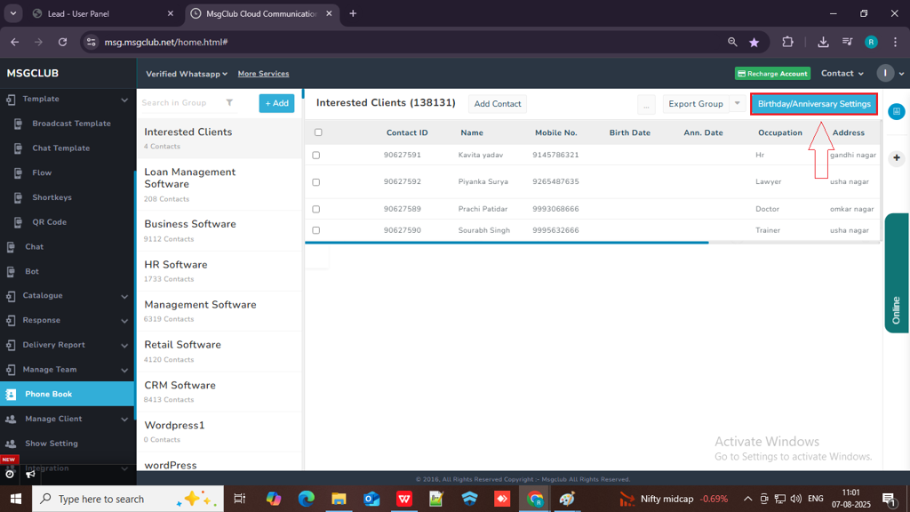Click the QR Code sidebar icon
The height and width of the screenshot is (512, 910).
(18, 222)
